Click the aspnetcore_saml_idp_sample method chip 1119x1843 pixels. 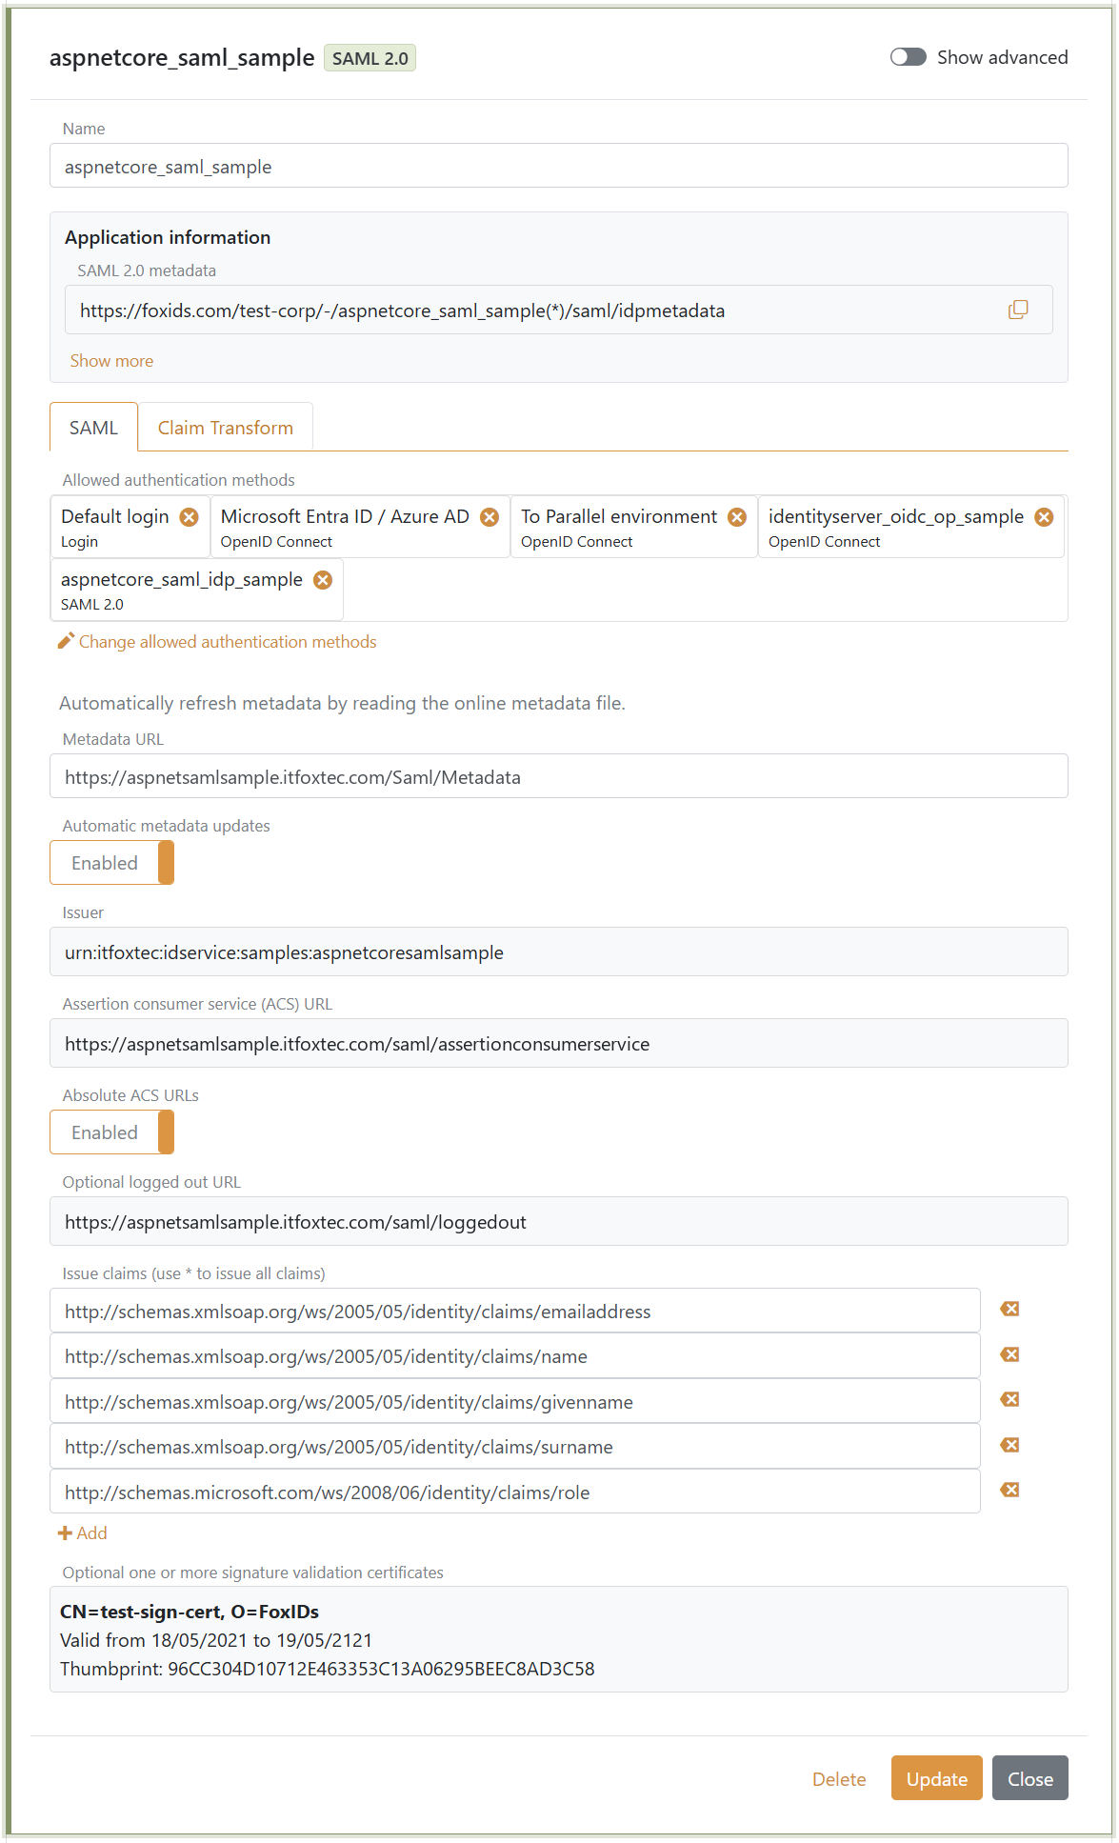(196, 590)
